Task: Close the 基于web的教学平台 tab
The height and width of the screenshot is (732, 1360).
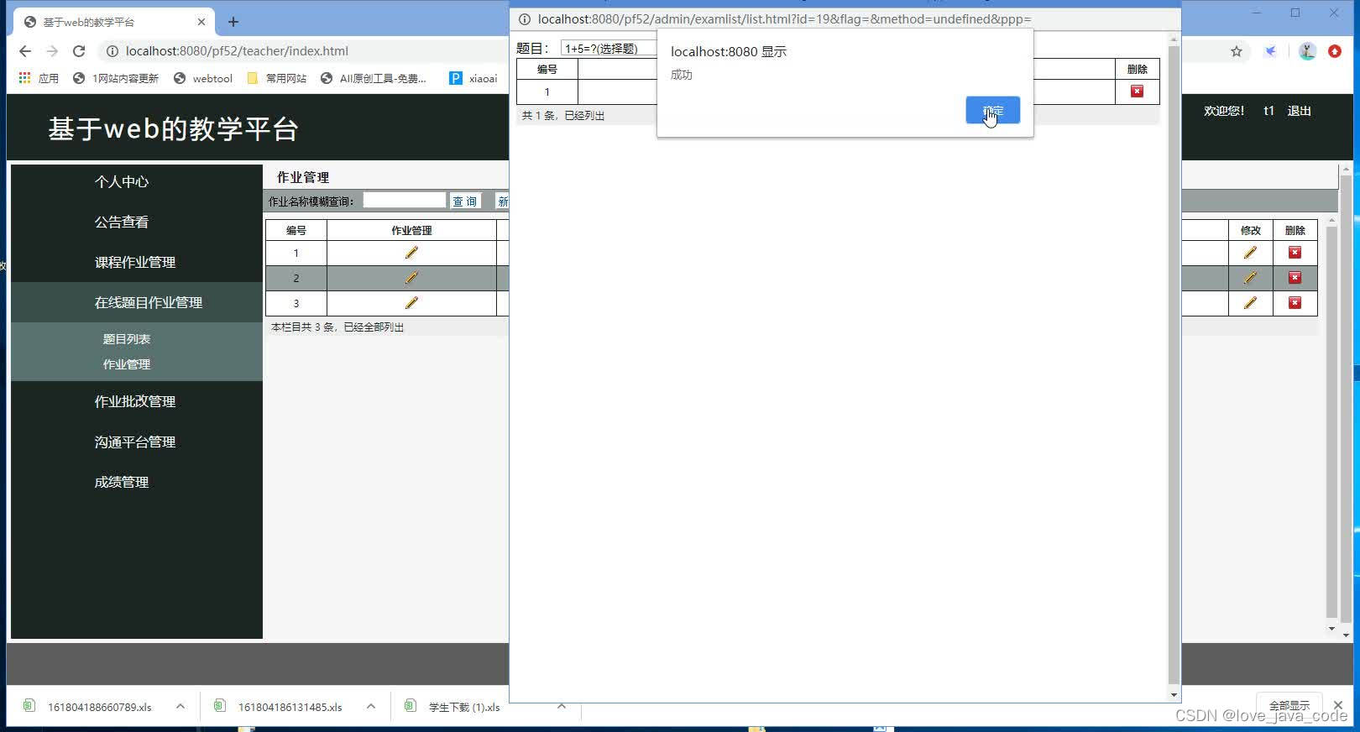Action: coord(201,22)
